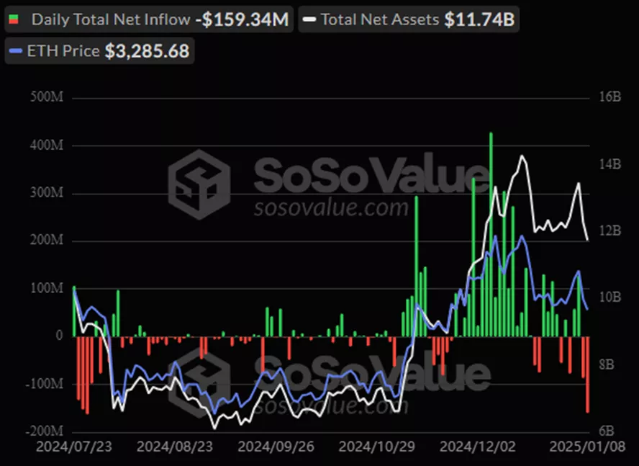Click the last red outflow bar near -160M
Viewport: 639px width, 466px height.
tap(588, 375)
